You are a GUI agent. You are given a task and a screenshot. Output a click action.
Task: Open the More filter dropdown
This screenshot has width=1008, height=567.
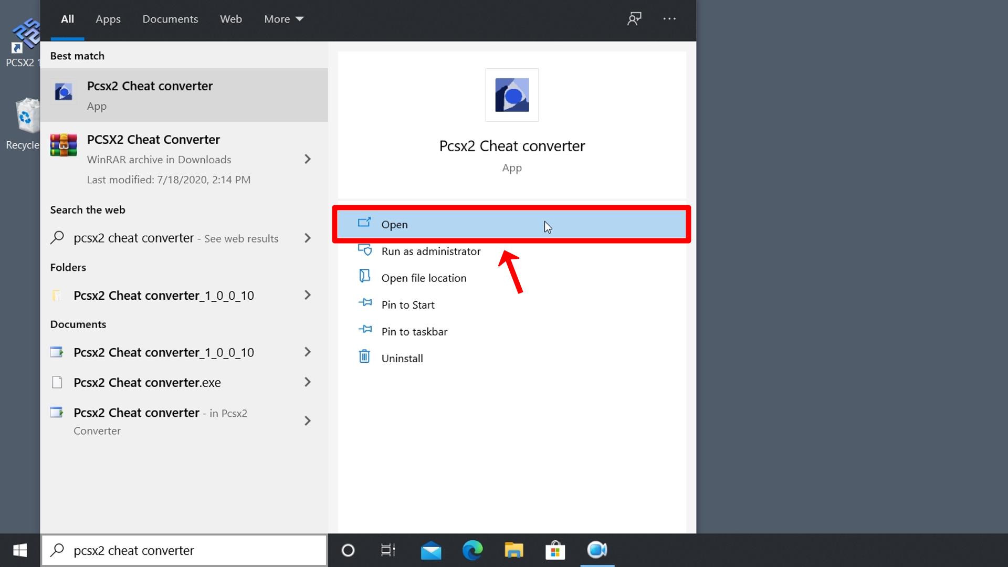284,19
